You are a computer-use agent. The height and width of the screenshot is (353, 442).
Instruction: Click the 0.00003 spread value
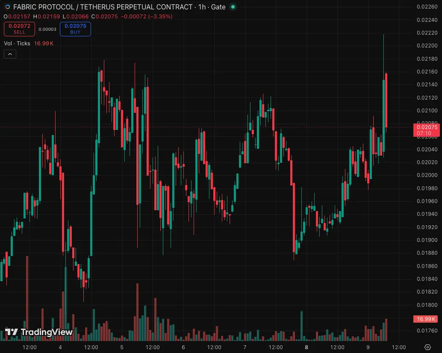pyautogui.click(x=47, y=29)
